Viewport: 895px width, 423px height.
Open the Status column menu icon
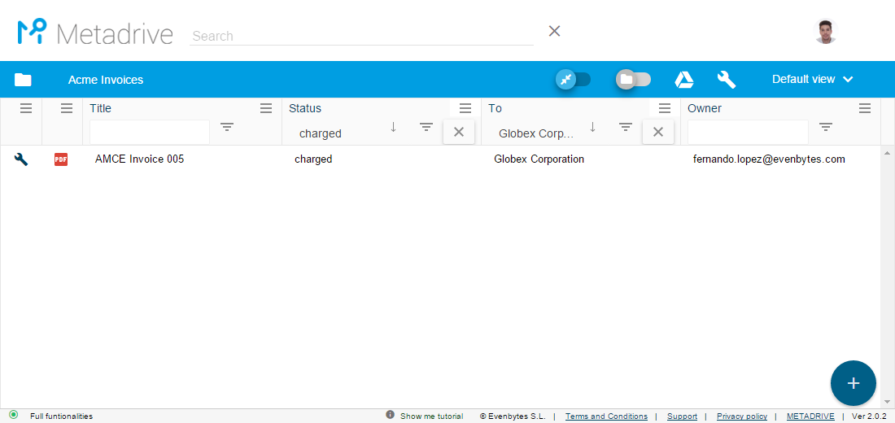pos(465,108)
